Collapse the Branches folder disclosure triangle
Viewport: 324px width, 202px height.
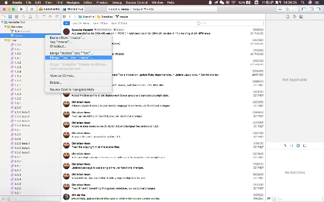(x=6, y=27)
